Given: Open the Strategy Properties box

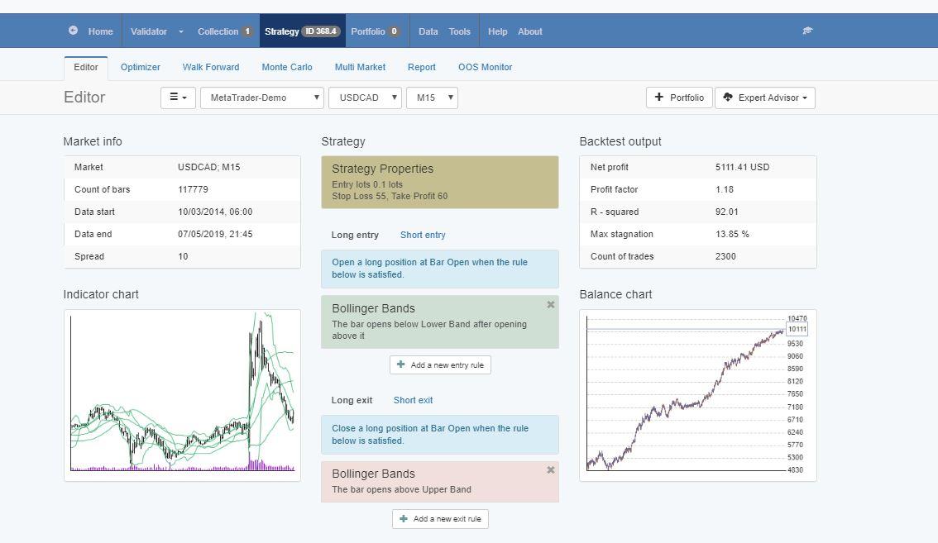Looking at the screenshot, I should pos(440,183).
